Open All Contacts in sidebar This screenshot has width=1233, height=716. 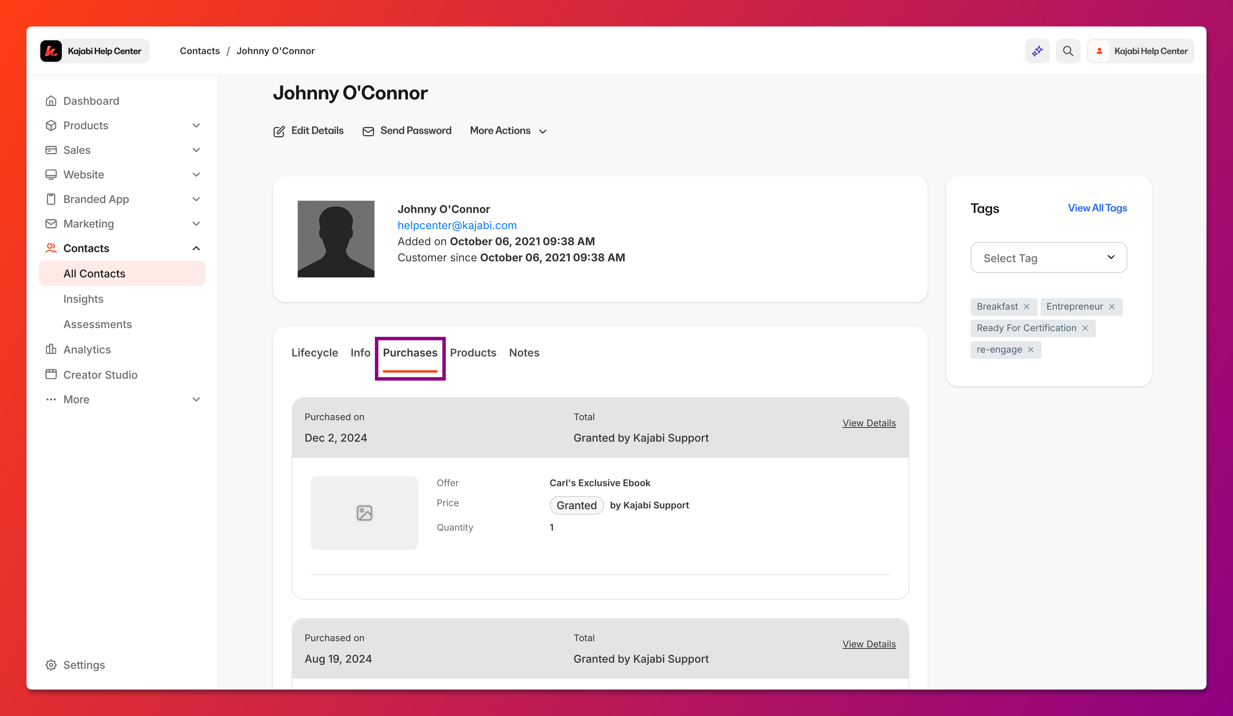(x=122, y=273)
